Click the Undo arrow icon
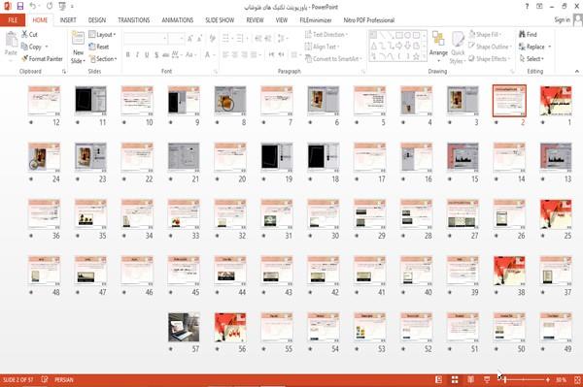Image resolution: width=583 pixels, height=387 pixels. click(x=33, y=6)
